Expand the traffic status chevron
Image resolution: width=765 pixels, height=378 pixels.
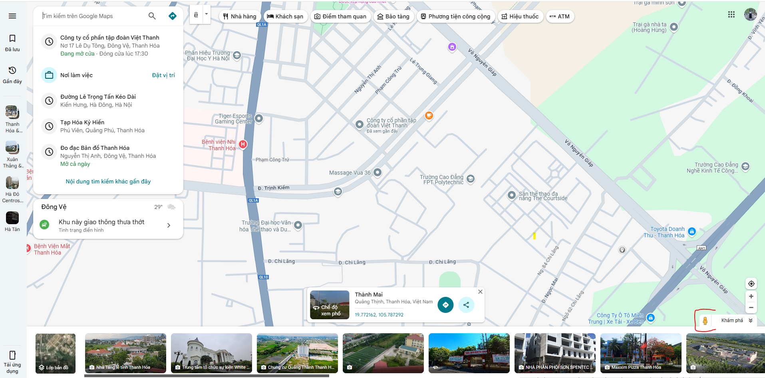(169, 225)
